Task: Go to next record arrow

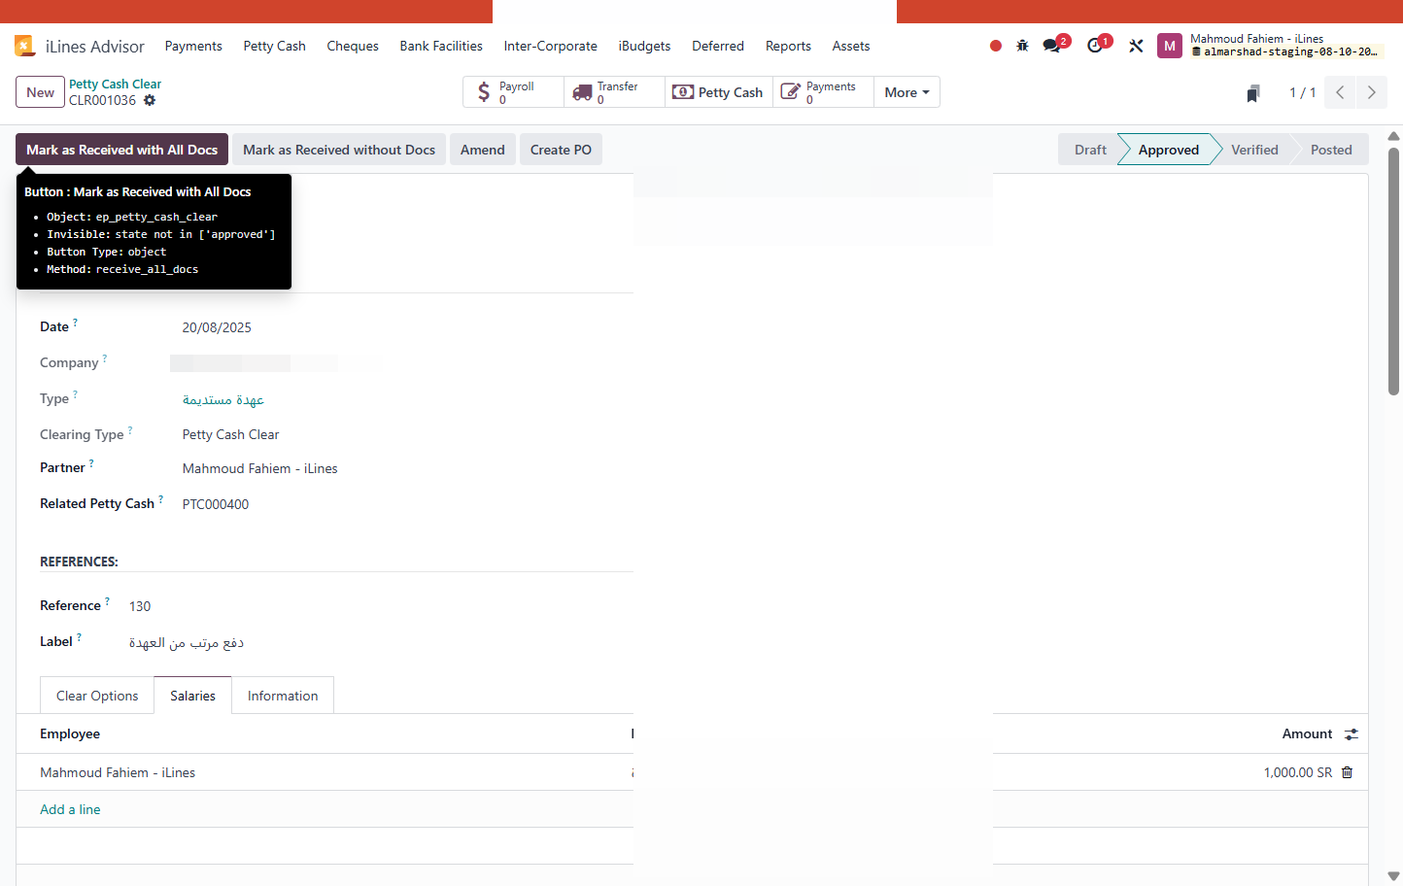Action: (1372, 92)
